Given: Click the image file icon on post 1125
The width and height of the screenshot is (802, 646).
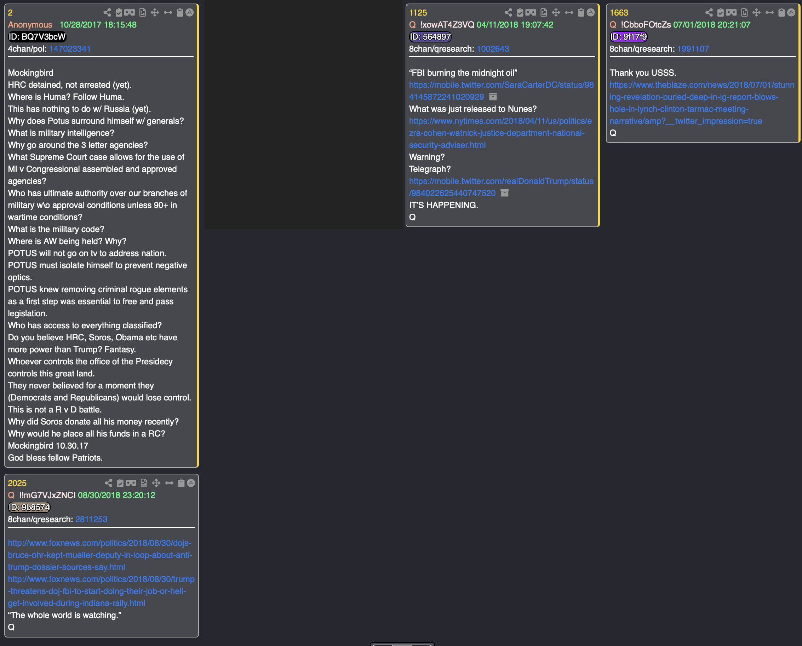Looking at the screenshot, I should [x=544, y=13].
